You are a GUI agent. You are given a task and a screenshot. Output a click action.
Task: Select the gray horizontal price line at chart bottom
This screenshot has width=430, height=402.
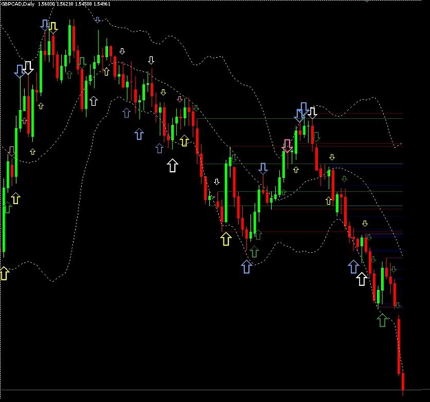coord(211,390)
